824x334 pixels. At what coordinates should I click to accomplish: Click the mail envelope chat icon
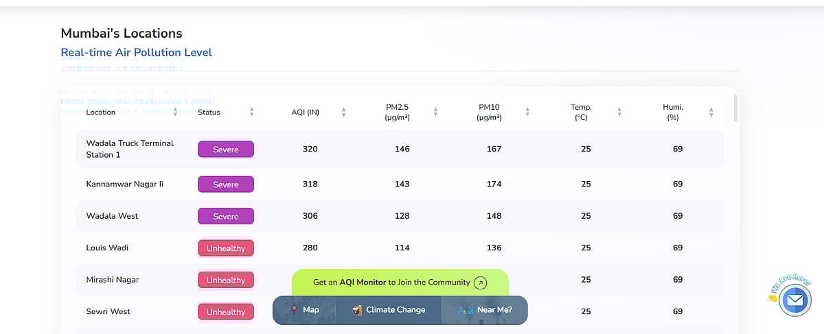(795, 300)
